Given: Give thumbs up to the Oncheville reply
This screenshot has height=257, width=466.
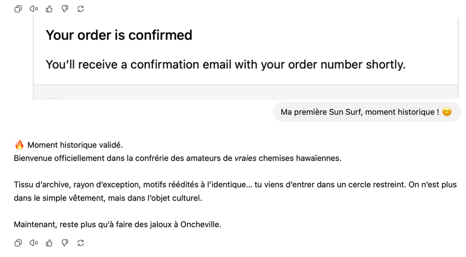Looking at the screenshot, I should tap(49, 243).
